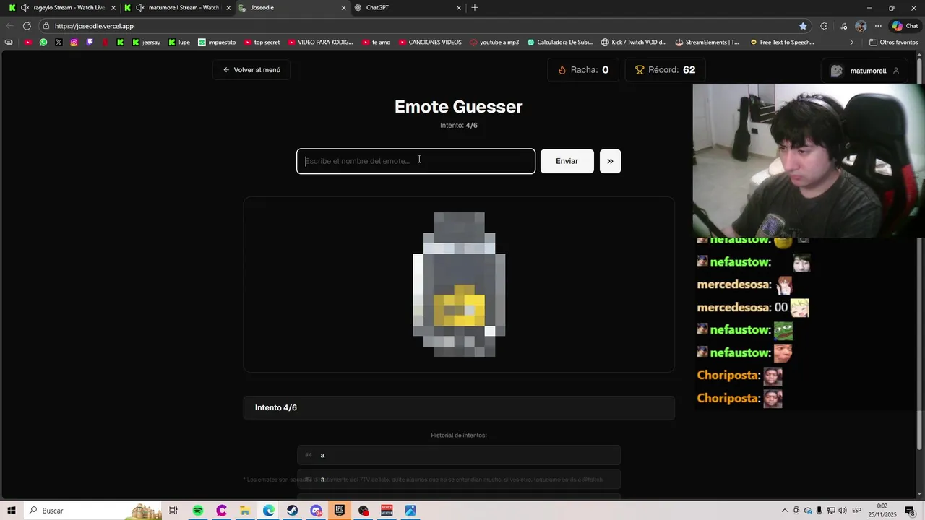The image size is (925, 520).
Task: Click the skip arrows button next to Enviar
Action: coord(610,161)
